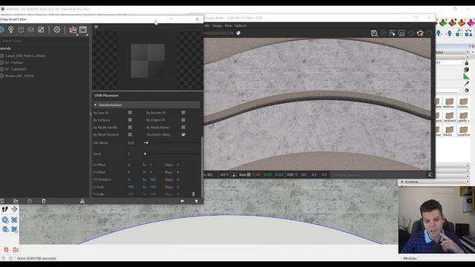This screenshot has width=475, height=267.
Task: Click the trash delete icon in Asset Editor footer
Action: coord(44,201)
